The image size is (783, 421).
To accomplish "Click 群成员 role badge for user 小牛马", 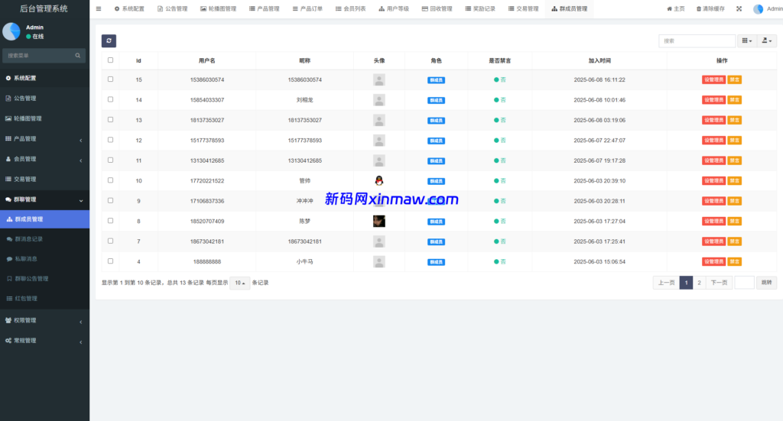I will coord(436,262).
